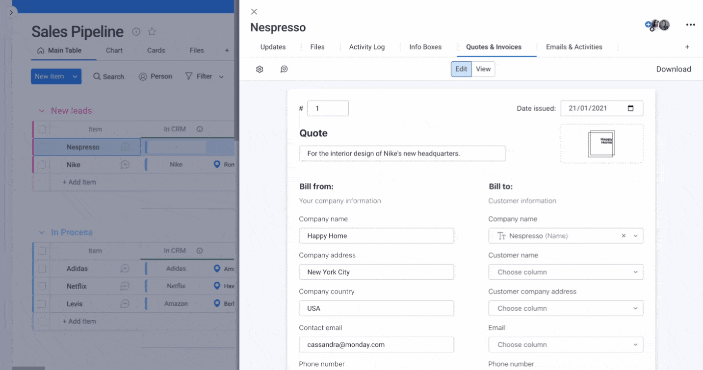The image size is (703, 370).
Task: Add a new board view with the plus icon
Action: click(x=227, y=50)
